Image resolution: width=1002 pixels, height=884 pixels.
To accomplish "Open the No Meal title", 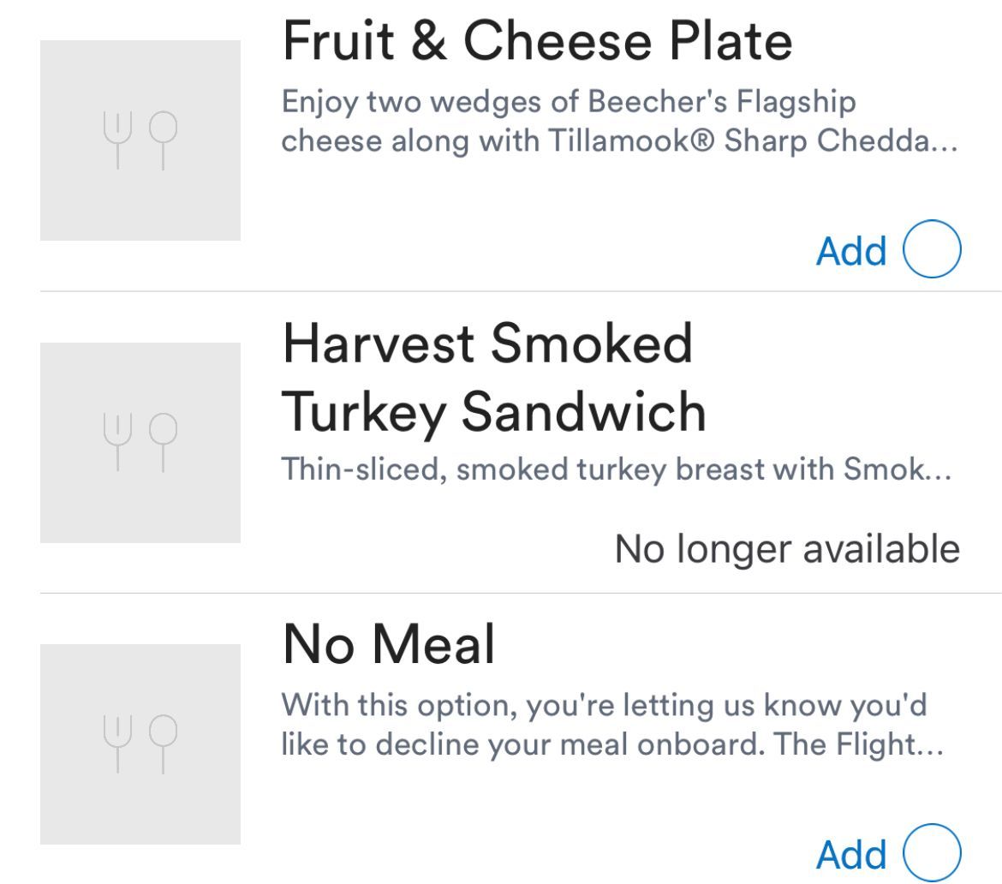I will (389, 644).
